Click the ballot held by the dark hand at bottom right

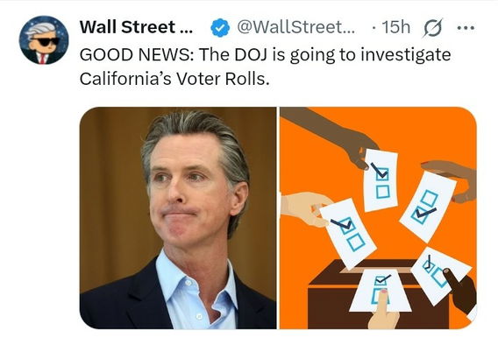pyautogui.click(x=440, y=276)
